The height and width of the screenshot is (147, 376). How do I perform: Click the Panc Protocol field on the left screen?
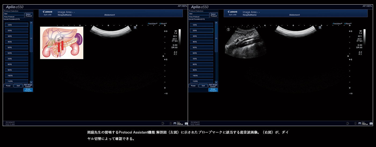click(14, 17)
